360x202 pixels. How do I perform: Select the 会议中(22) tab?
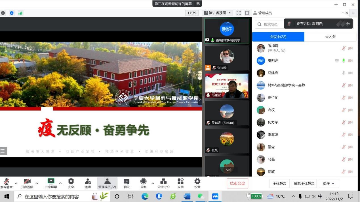pyautogui.click(x=278, y=37)
